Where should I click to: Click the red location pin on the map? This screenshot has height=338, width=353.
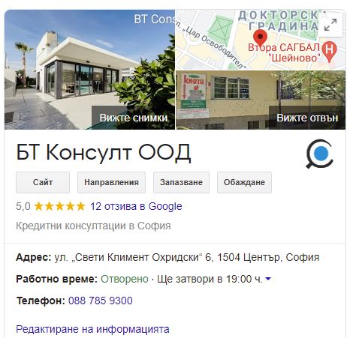[x=260, y=38]
